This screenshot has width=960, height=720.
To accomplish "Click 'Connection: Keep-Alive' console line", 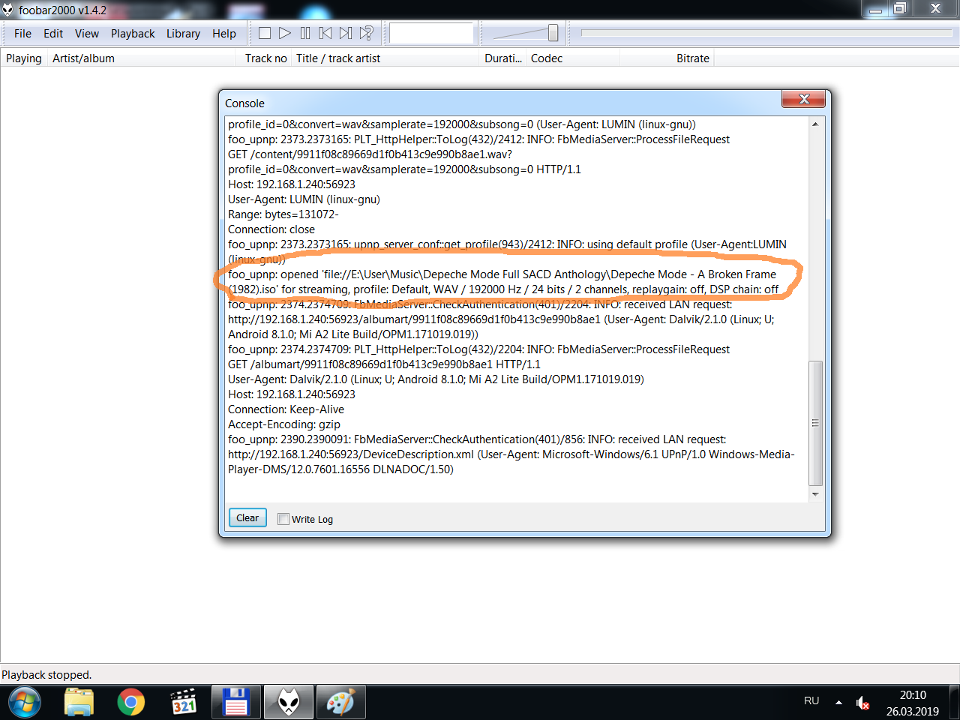I will [286, 409].
